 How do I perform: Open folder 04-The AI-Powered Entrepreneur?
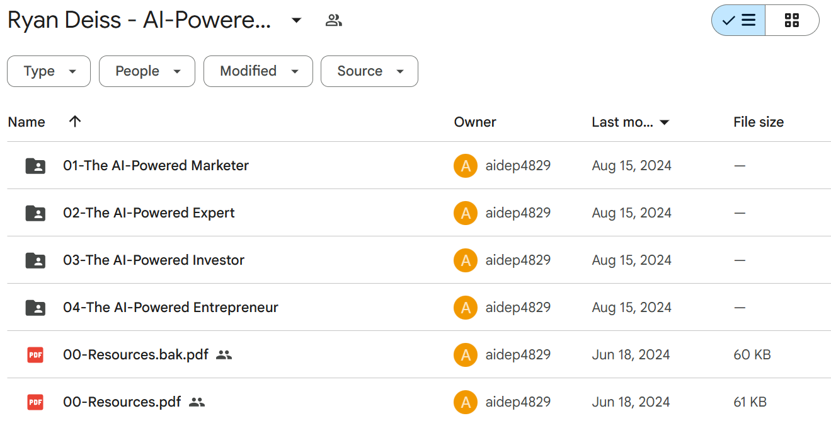[171, 308]
